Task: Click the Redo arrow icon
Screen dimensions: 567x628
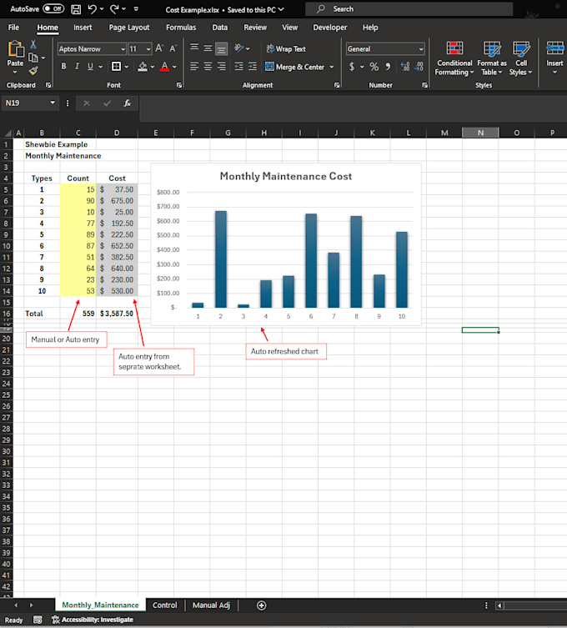Action: pos(113,9)
